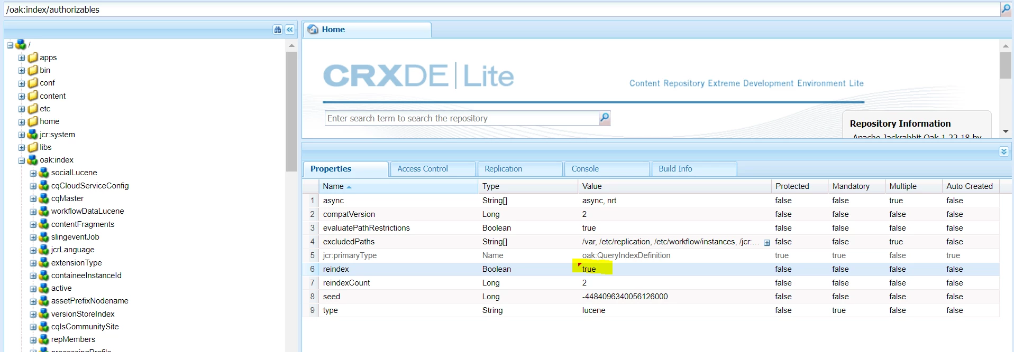Click the repository path input field
Image resolution: width=1014 pixels, height=352 pixels.
click(501, 9)
